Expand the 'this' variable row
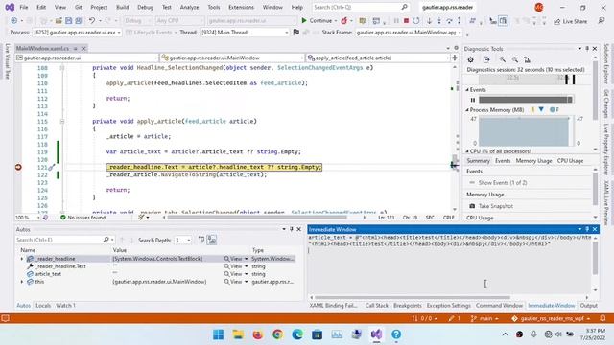 tap(22, 282)
